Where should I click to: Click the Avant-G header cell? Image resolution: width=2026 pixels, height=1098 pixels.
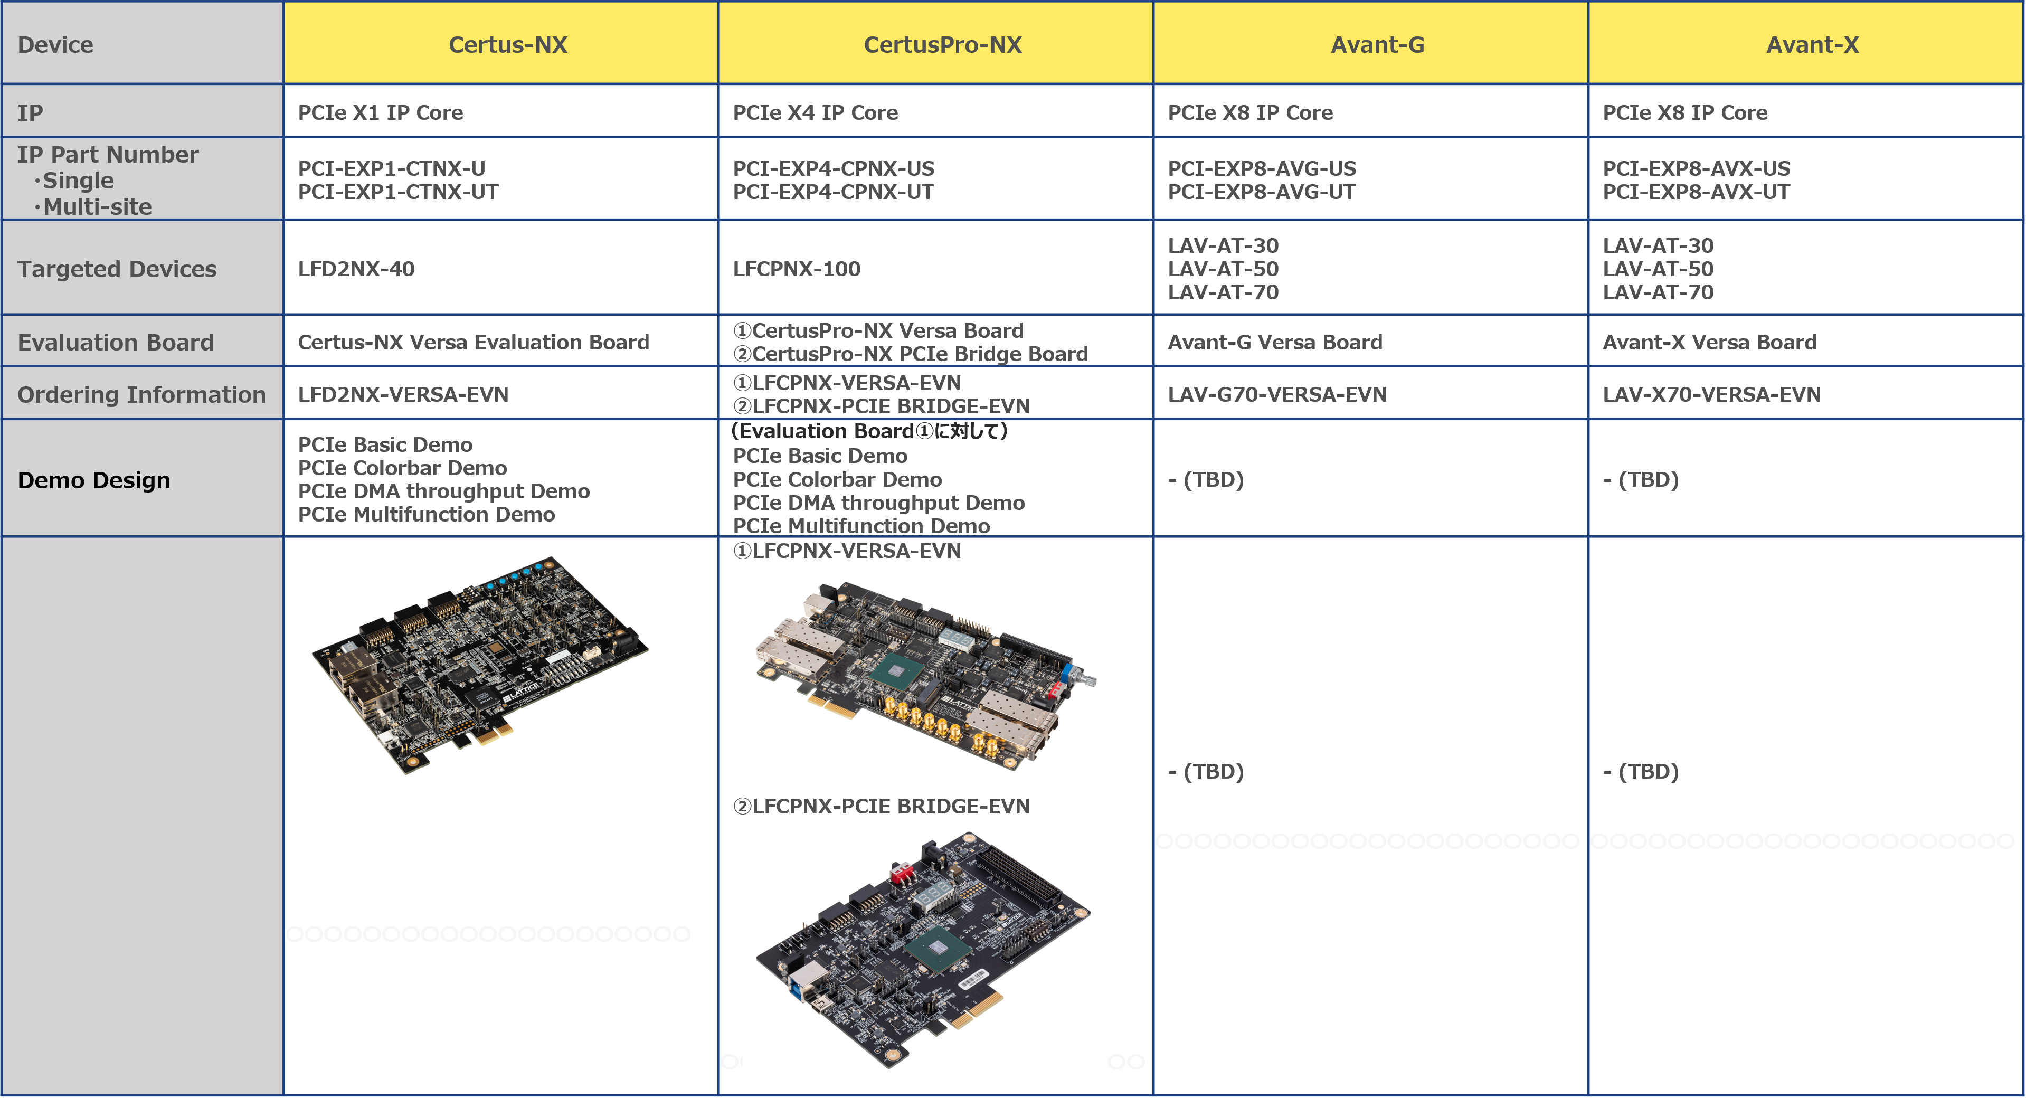click(1377, 45)
